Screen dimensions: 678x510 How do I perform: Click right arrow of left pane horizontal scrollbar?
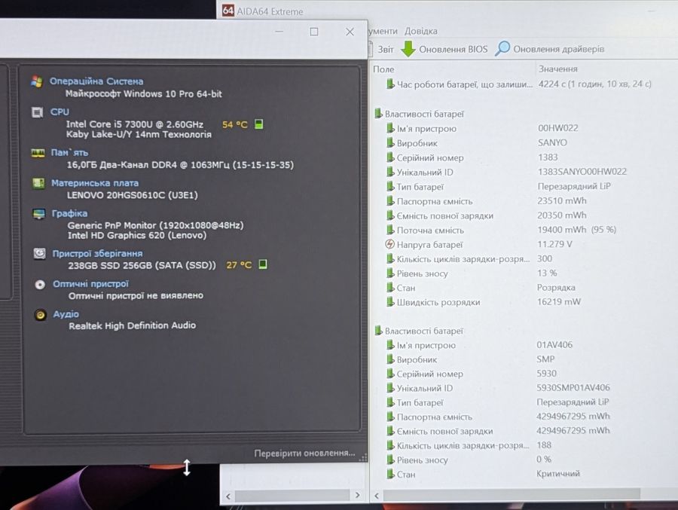pyautogui.click(x=357, y=495)
